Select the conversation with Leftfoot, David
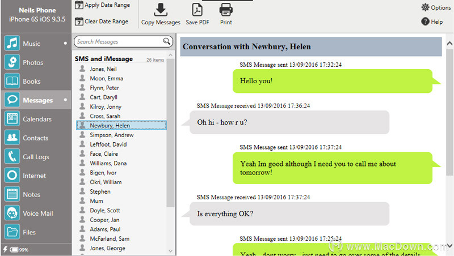The height and width of the screenshot is (256, 454). [121, 144]
